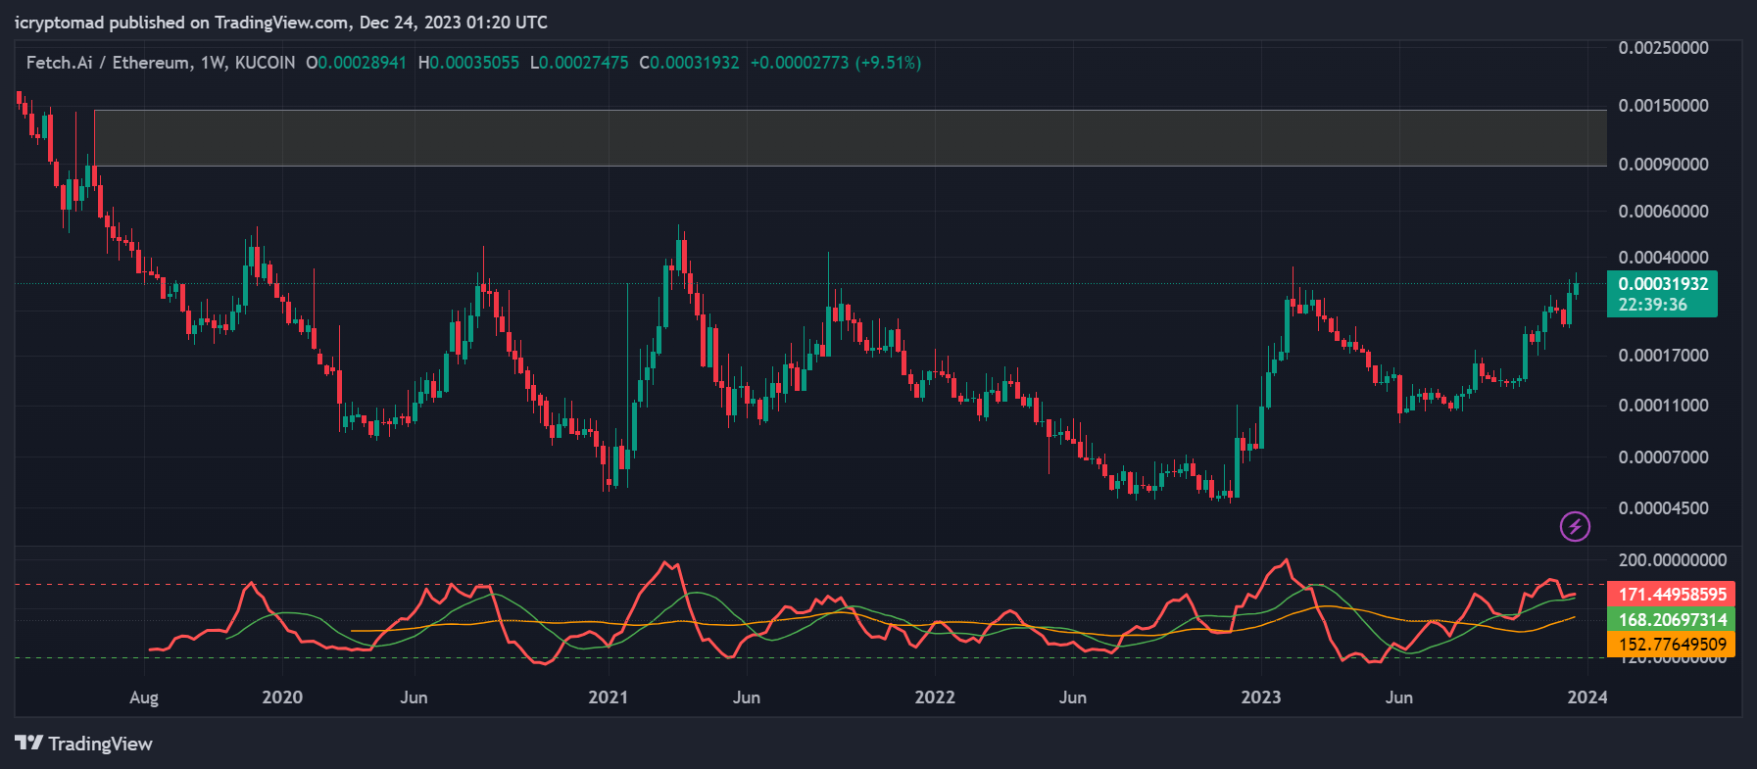Click the TradingView logo at bottom left
1757x769 pixels.
84,744
